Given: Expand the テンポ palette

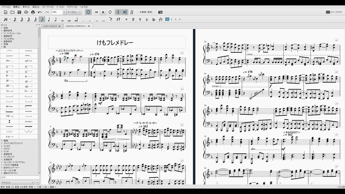Looking at the screenshot, I should point(6,152).
